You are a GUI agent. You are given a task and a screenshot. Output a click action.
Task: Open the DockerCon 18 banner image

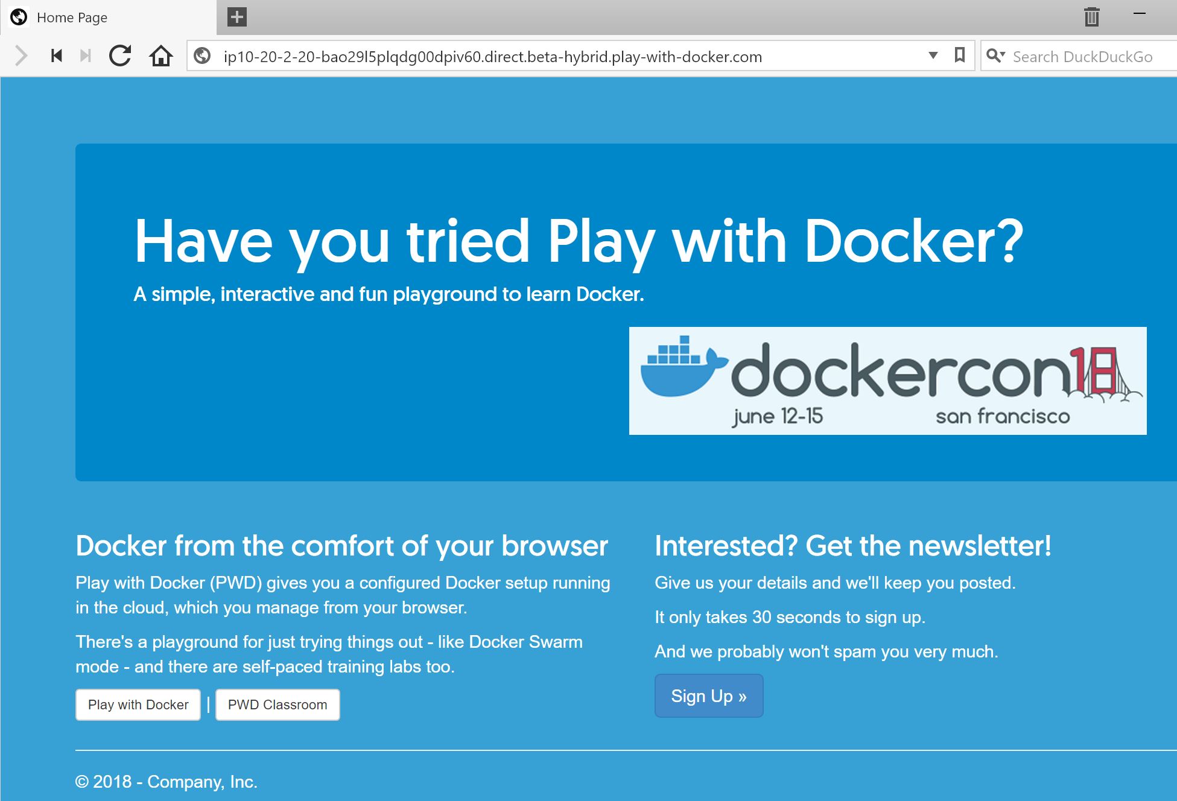coord(888,381)
